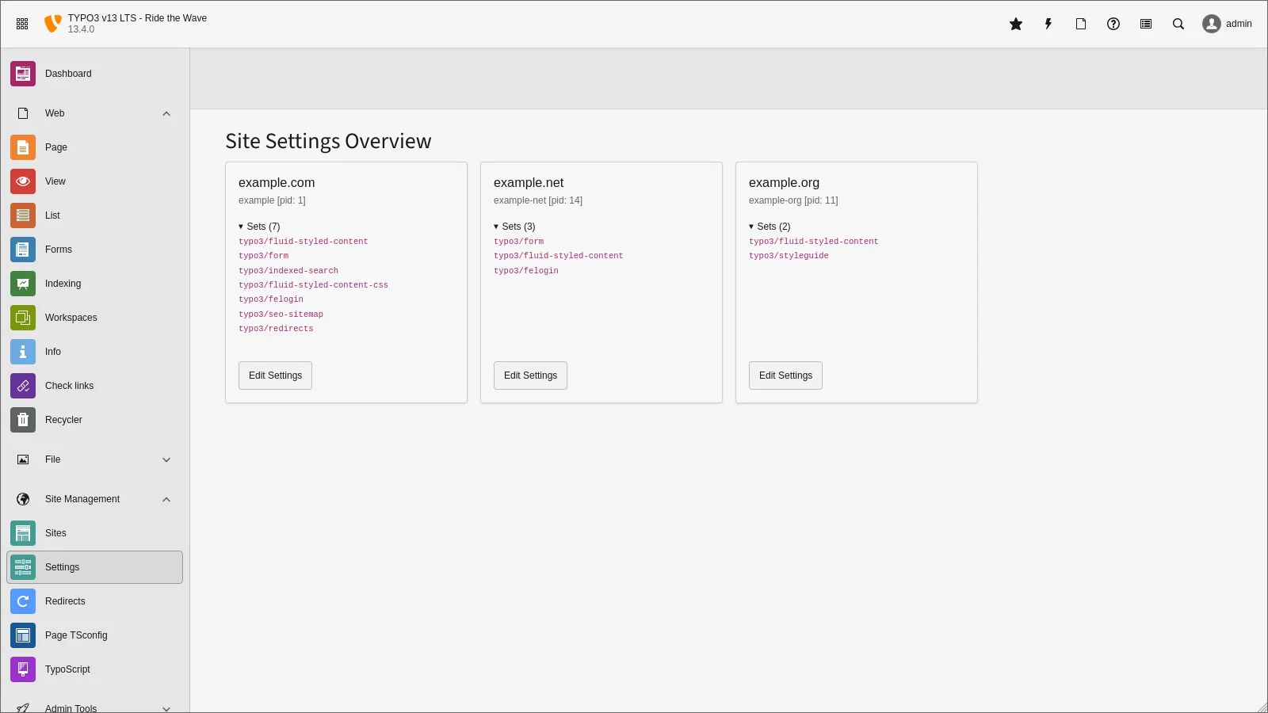Click Edit Settings for example.org
Screen dimensions: 1268x713
[x=785, y=375]
